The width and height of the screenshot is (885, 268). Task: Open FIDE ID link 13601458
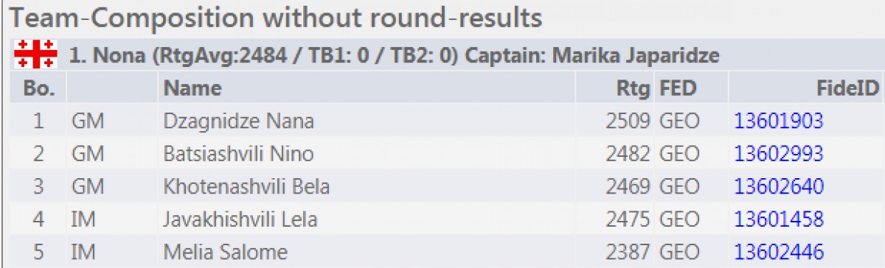778,219
